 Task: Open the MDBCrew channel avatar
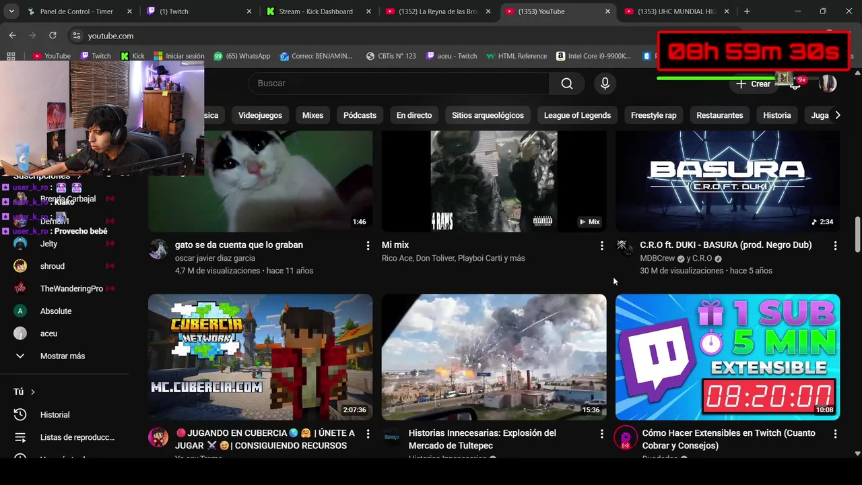click(626, 247)
